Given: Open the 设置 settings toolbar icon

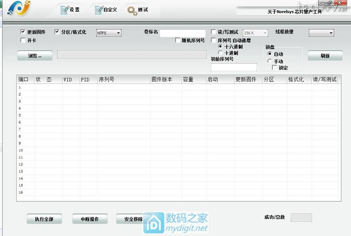Looking at the screenshot, I should 65,10.
